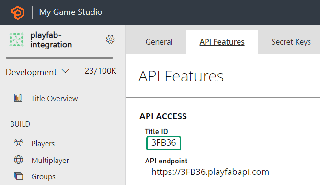Click the PlayFab orange logo
Screen dimensions: 320x185
(x=18, y=12)
